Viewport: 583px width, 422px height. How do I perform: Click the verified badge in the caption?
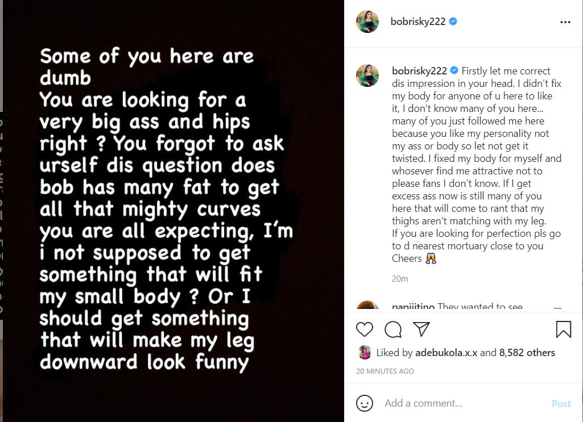(454, 71)
